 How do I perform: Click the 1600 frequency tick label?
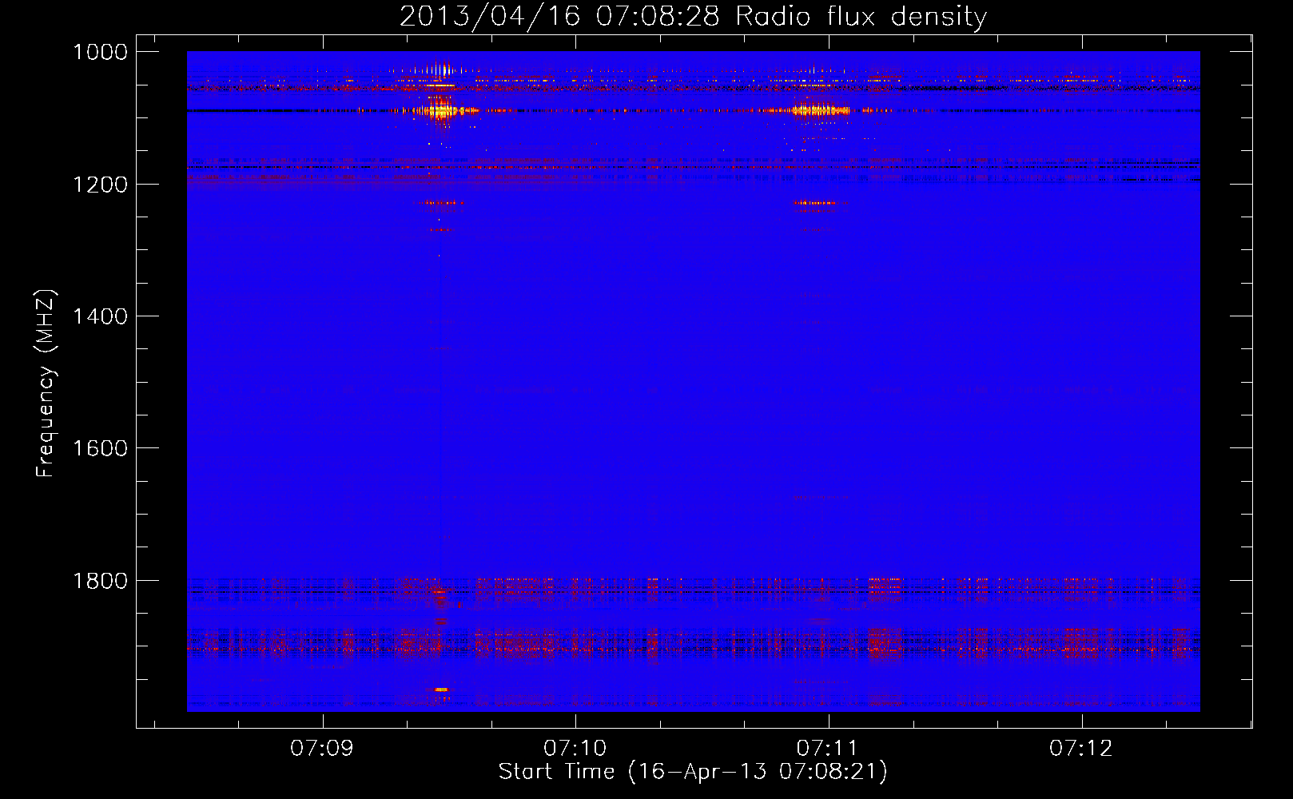pyautogui.click(x=100, y=448)
